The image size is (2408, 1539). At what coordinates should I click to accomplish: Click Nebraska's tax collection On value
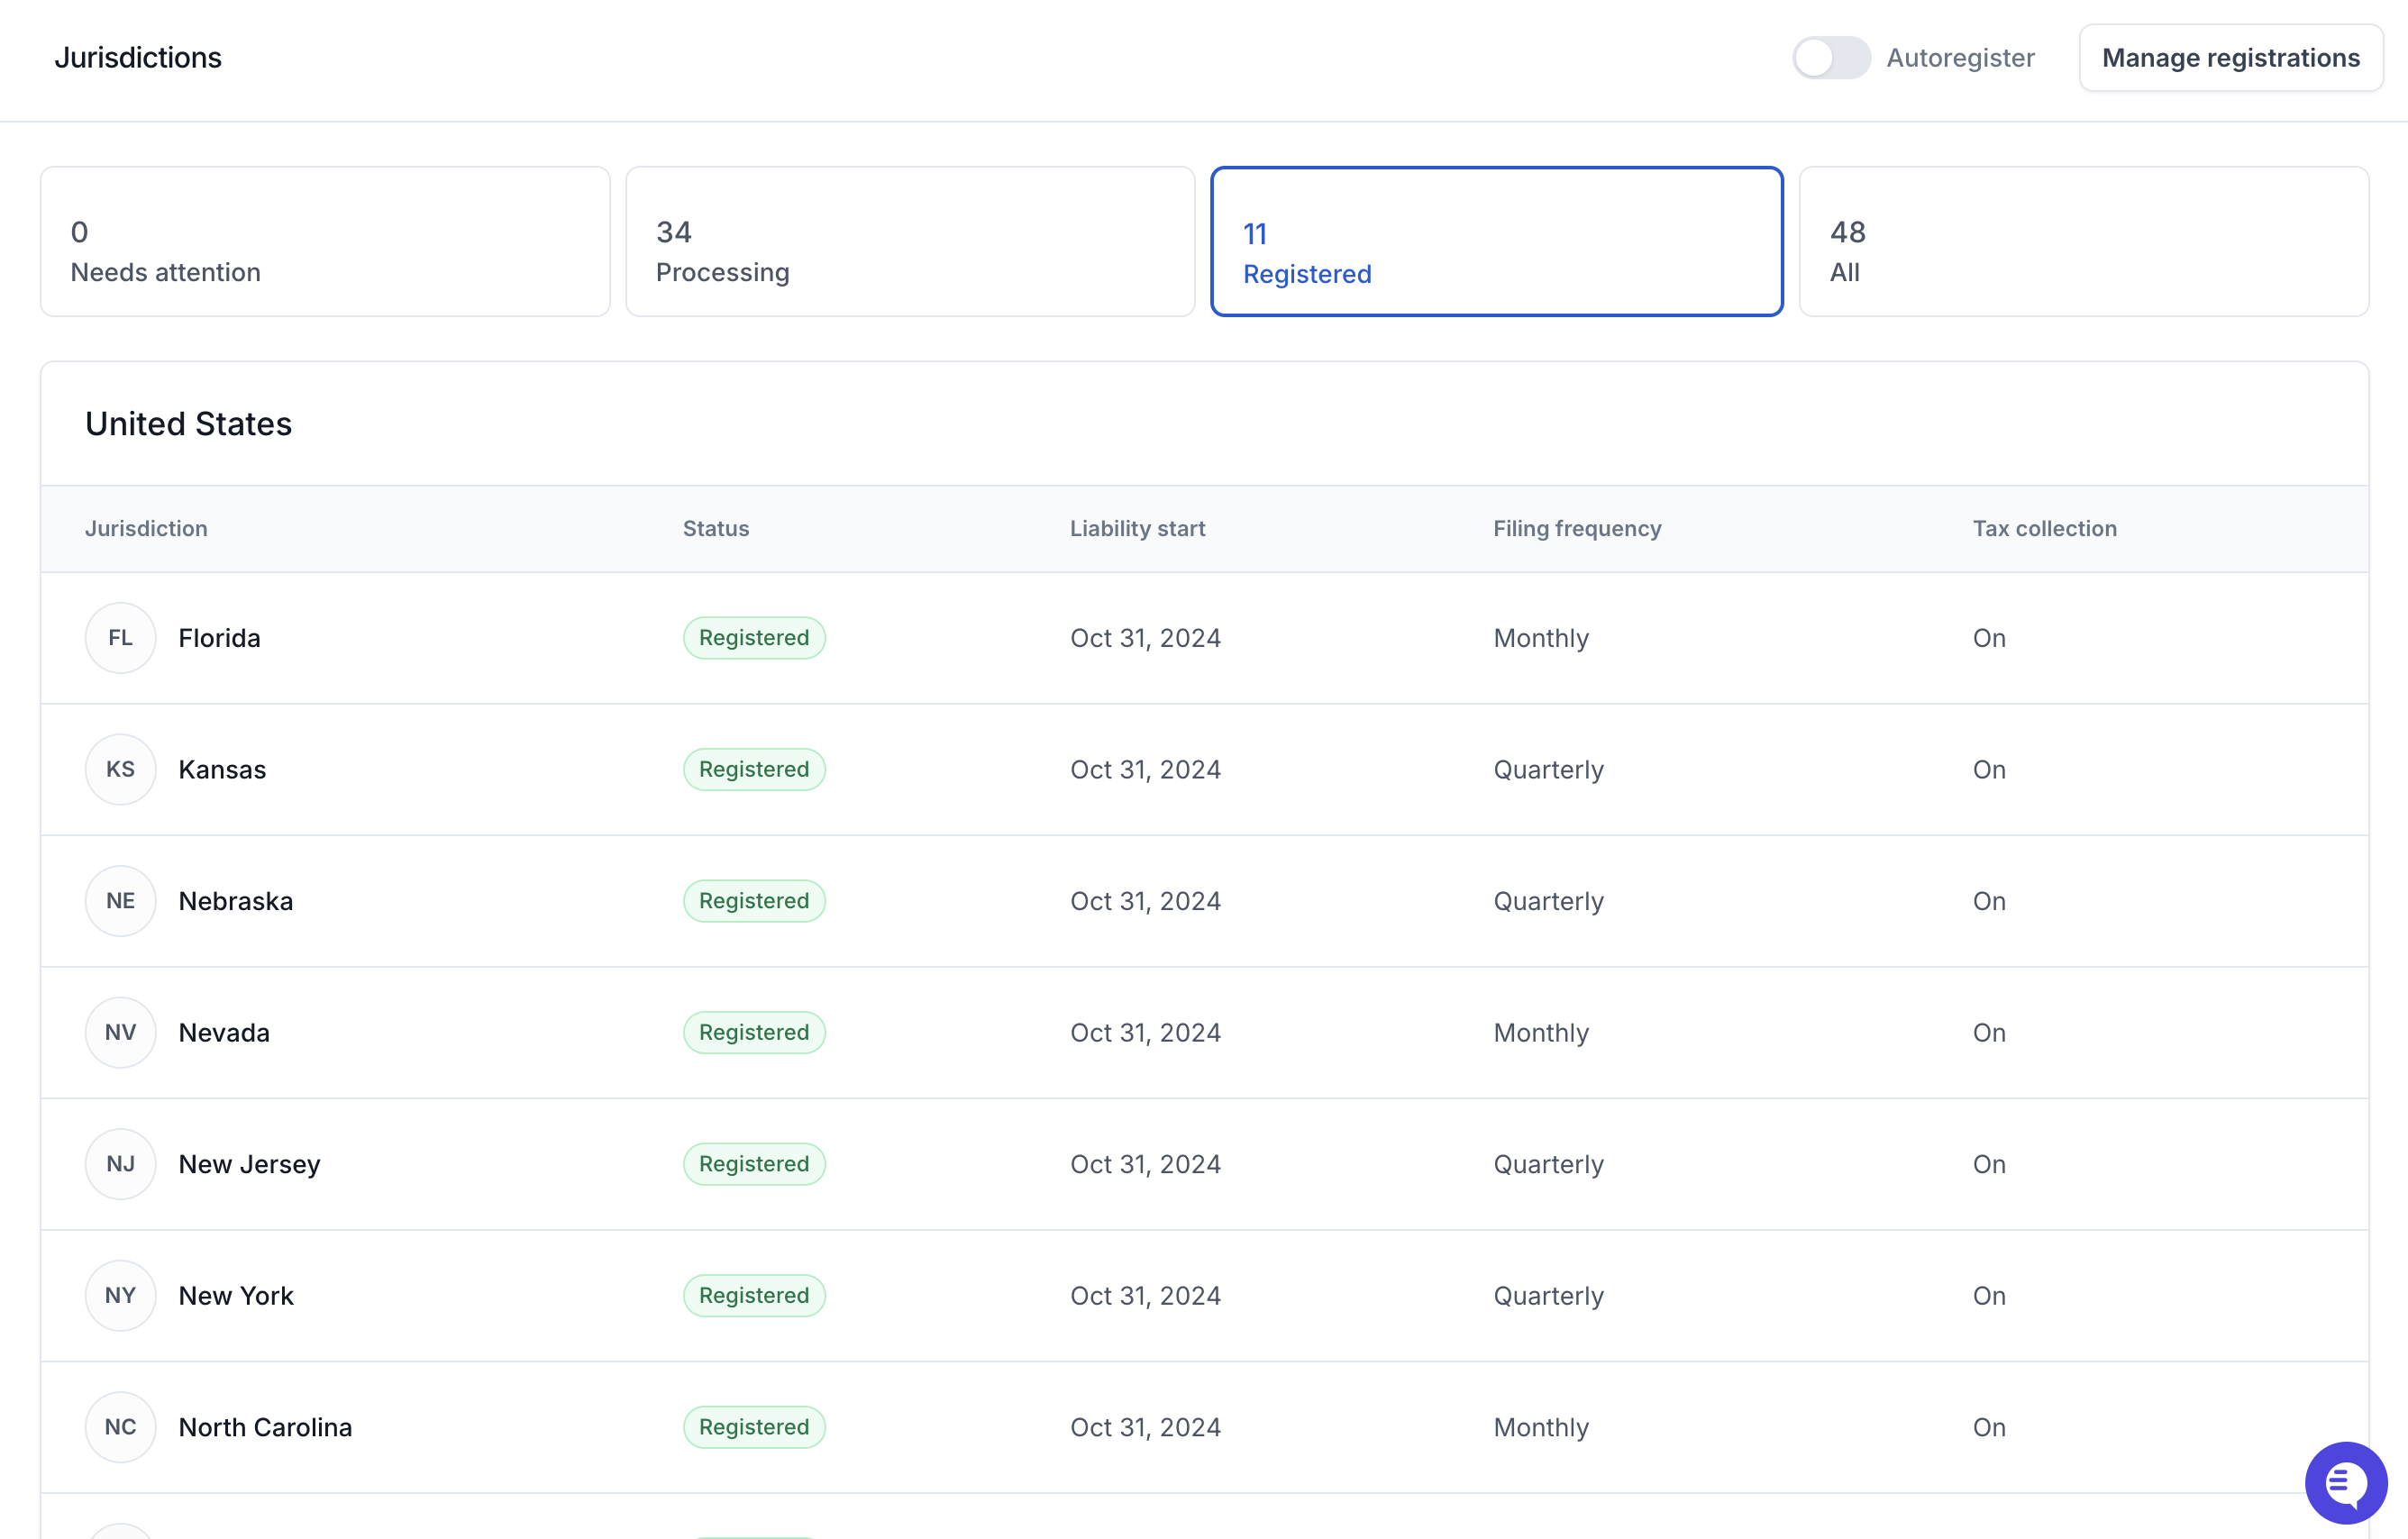(1989, 901)
